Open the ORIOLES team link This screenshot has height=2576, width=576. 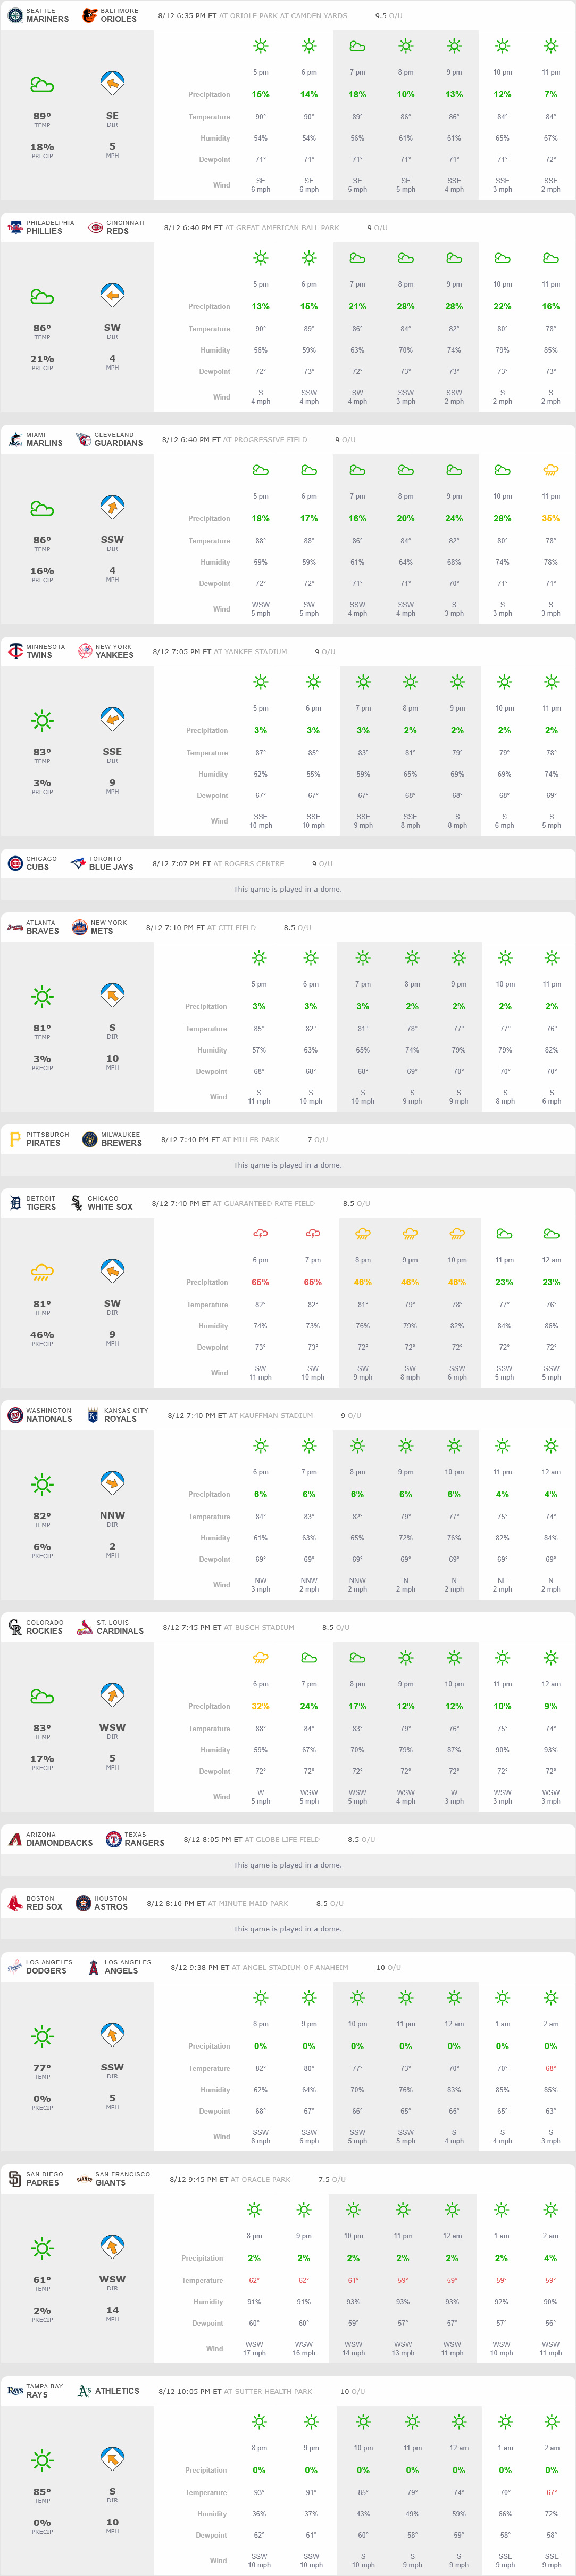[x=119, y=19]
